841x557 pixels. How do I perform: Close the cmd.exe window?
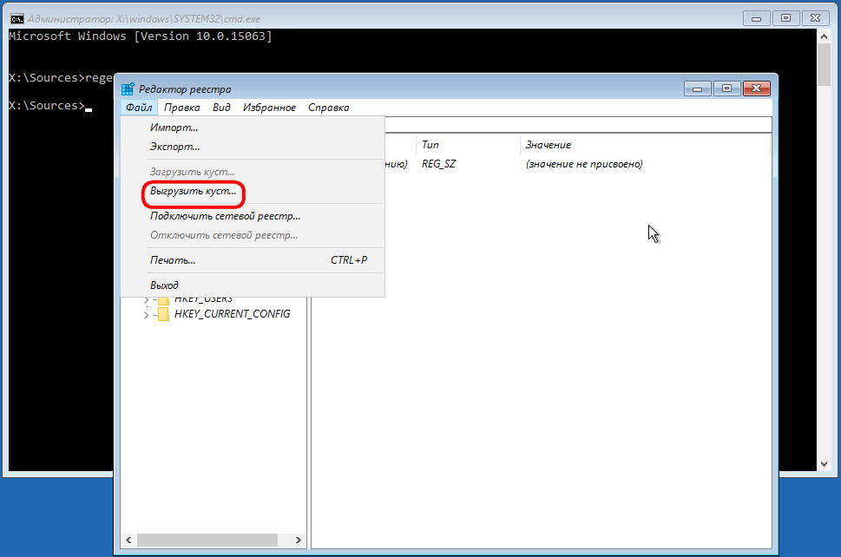(815, 18)
